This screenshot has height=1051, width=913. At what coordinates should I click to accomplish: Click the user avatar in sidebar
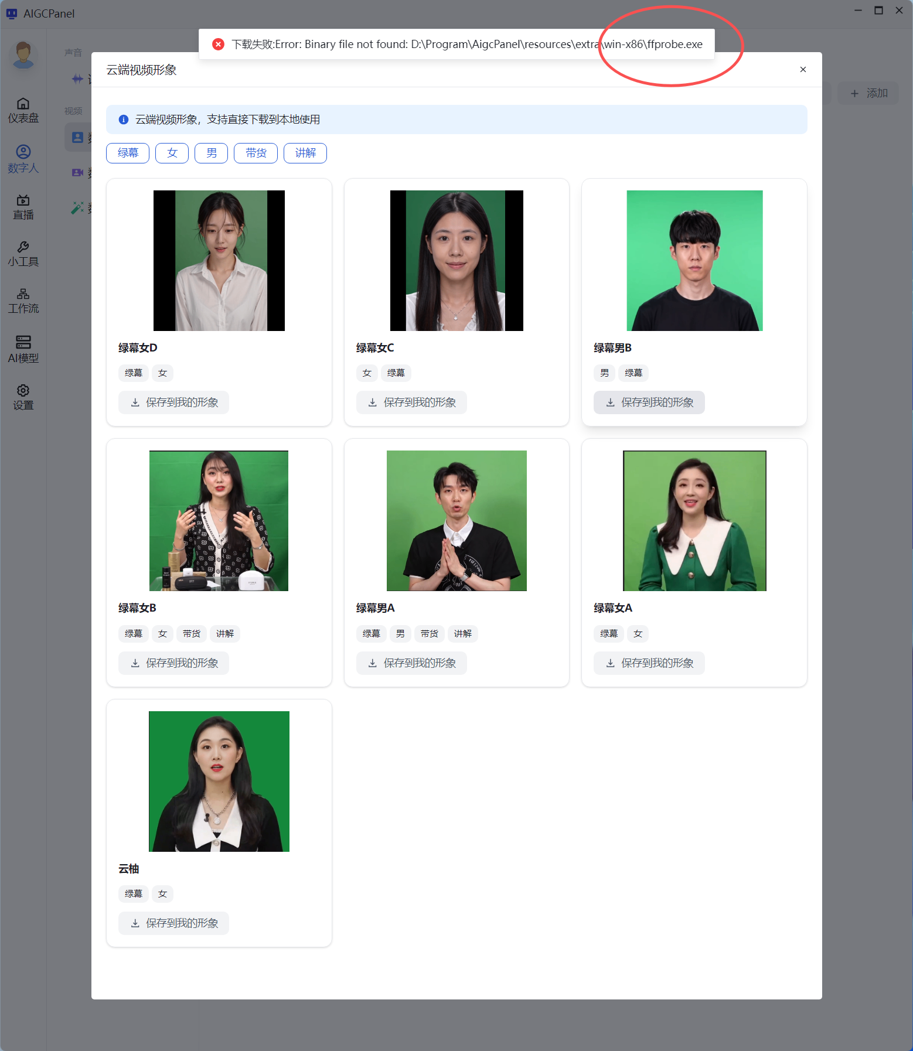pos(23,55)
